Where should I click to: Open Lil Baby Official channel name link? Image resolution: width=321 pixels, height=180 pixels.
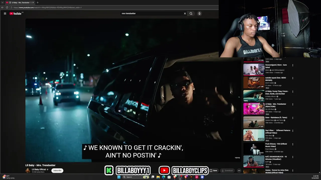tap(39, 169)
